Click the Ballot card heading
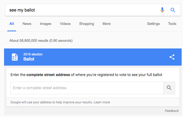Image resolution: width=183 pixels, height=117 pixels. (x=29, y=59)
